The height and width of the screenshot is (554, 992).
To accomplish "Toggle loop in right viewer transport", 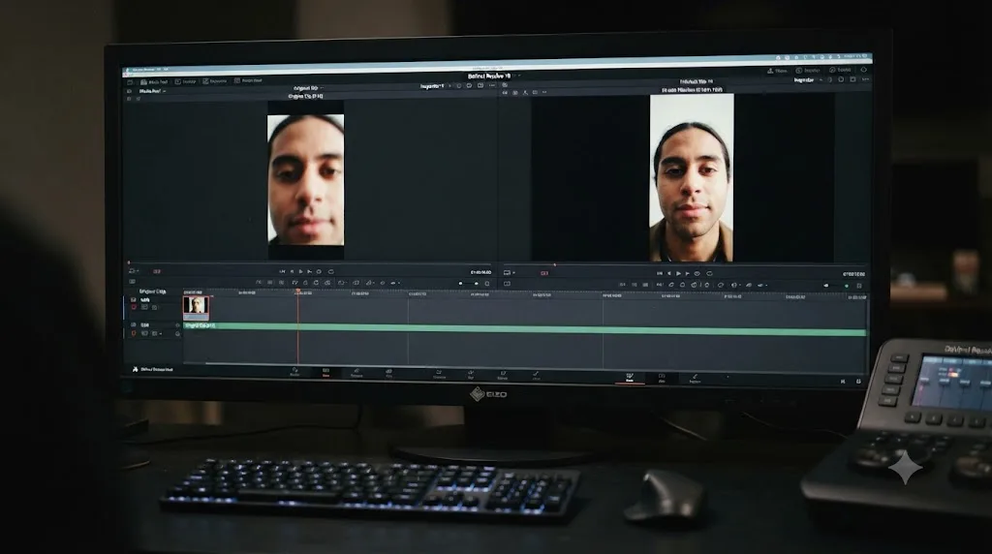I will pyautogui.click(x=709, y=273).
